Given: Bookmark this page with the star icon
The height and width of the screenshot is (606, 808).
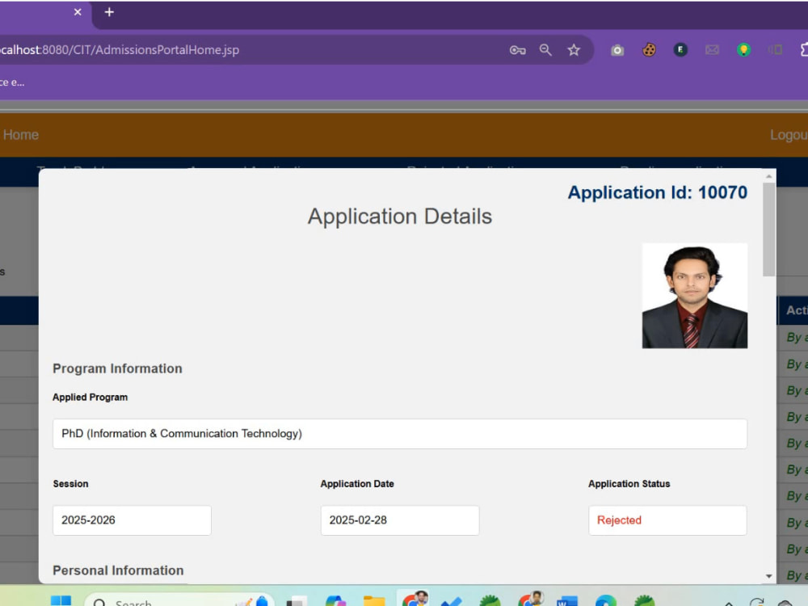Looking at the screenshot, I should pos(574,50).
